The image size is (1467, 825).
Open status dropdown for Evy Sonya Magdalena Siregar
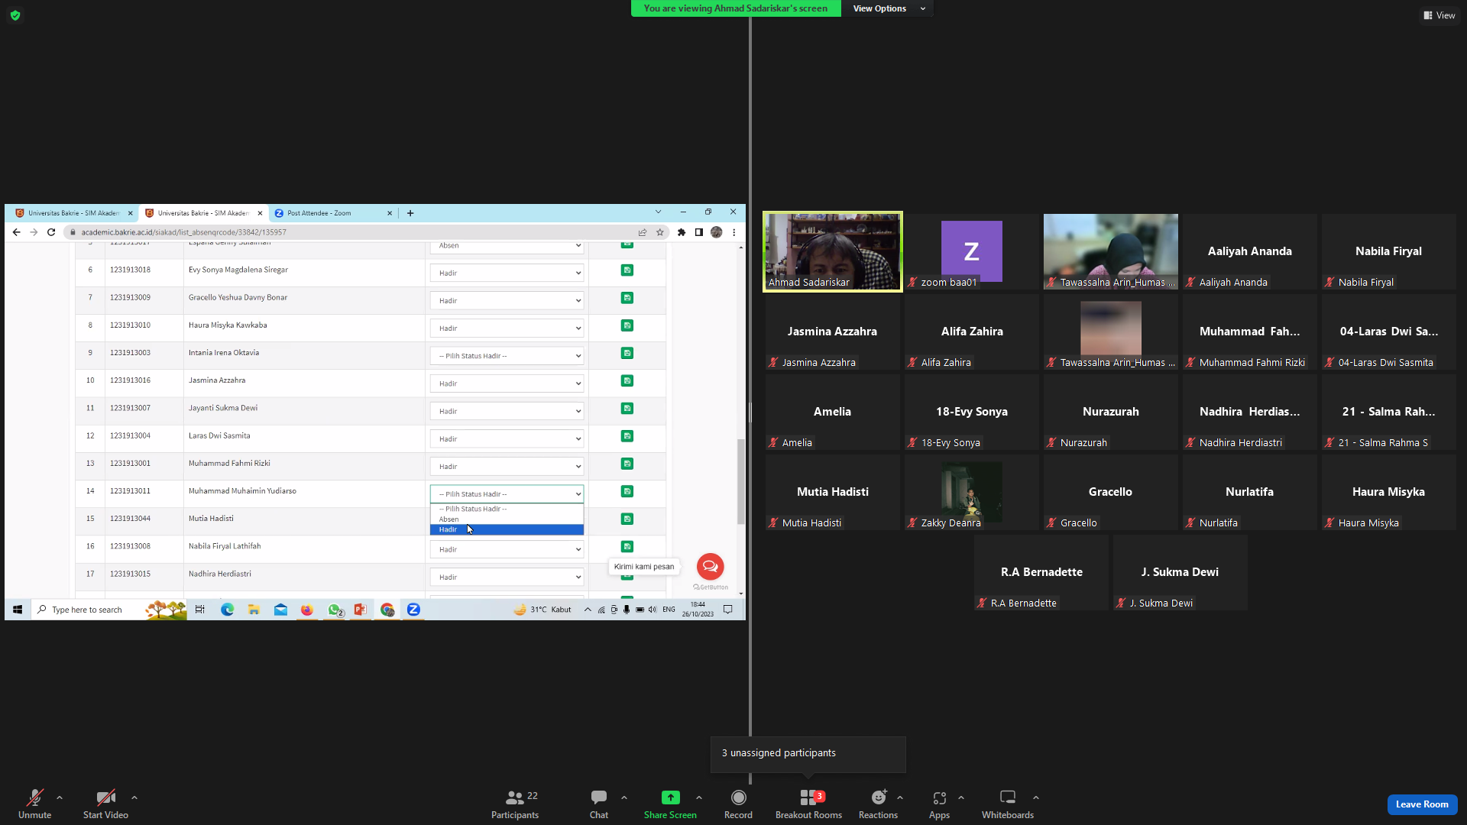tap(507, 273)
